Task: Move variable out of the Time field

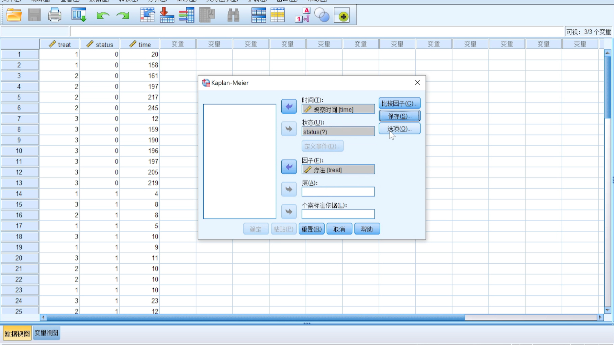Action: pos(289,107)
